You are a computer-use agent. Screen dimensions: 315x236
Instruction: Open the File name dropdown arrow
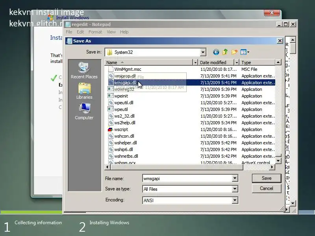(x=235, y=178)
